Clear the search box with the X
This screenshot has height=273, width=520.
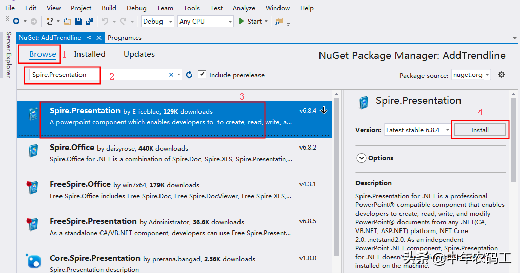coord(171,75)
